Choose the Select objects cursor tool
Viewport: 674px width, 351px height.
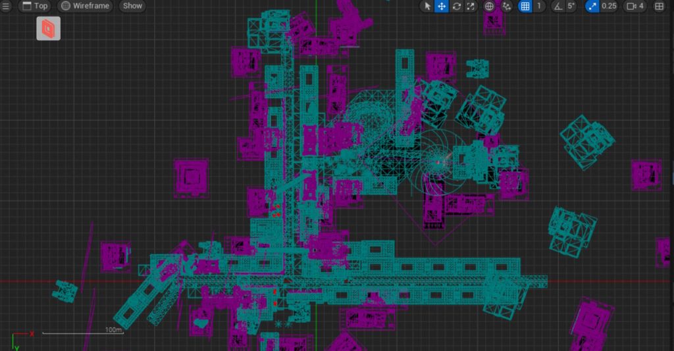click(x=427, y=6)
